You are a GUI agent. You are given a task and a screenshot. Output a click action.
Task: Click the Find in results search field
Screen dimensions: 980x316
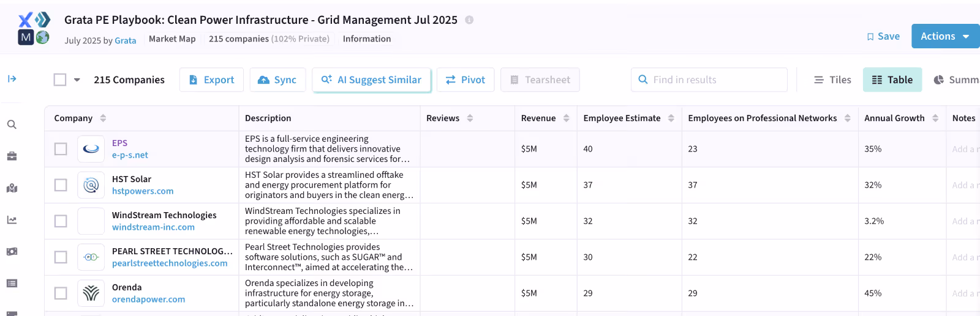click(x=709, y=79)
